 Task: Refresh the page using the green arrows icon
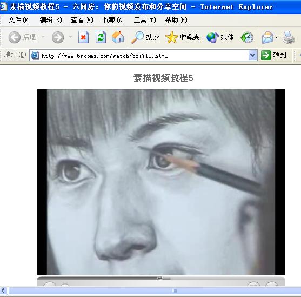pyautogui.click(x=101, y=37)
